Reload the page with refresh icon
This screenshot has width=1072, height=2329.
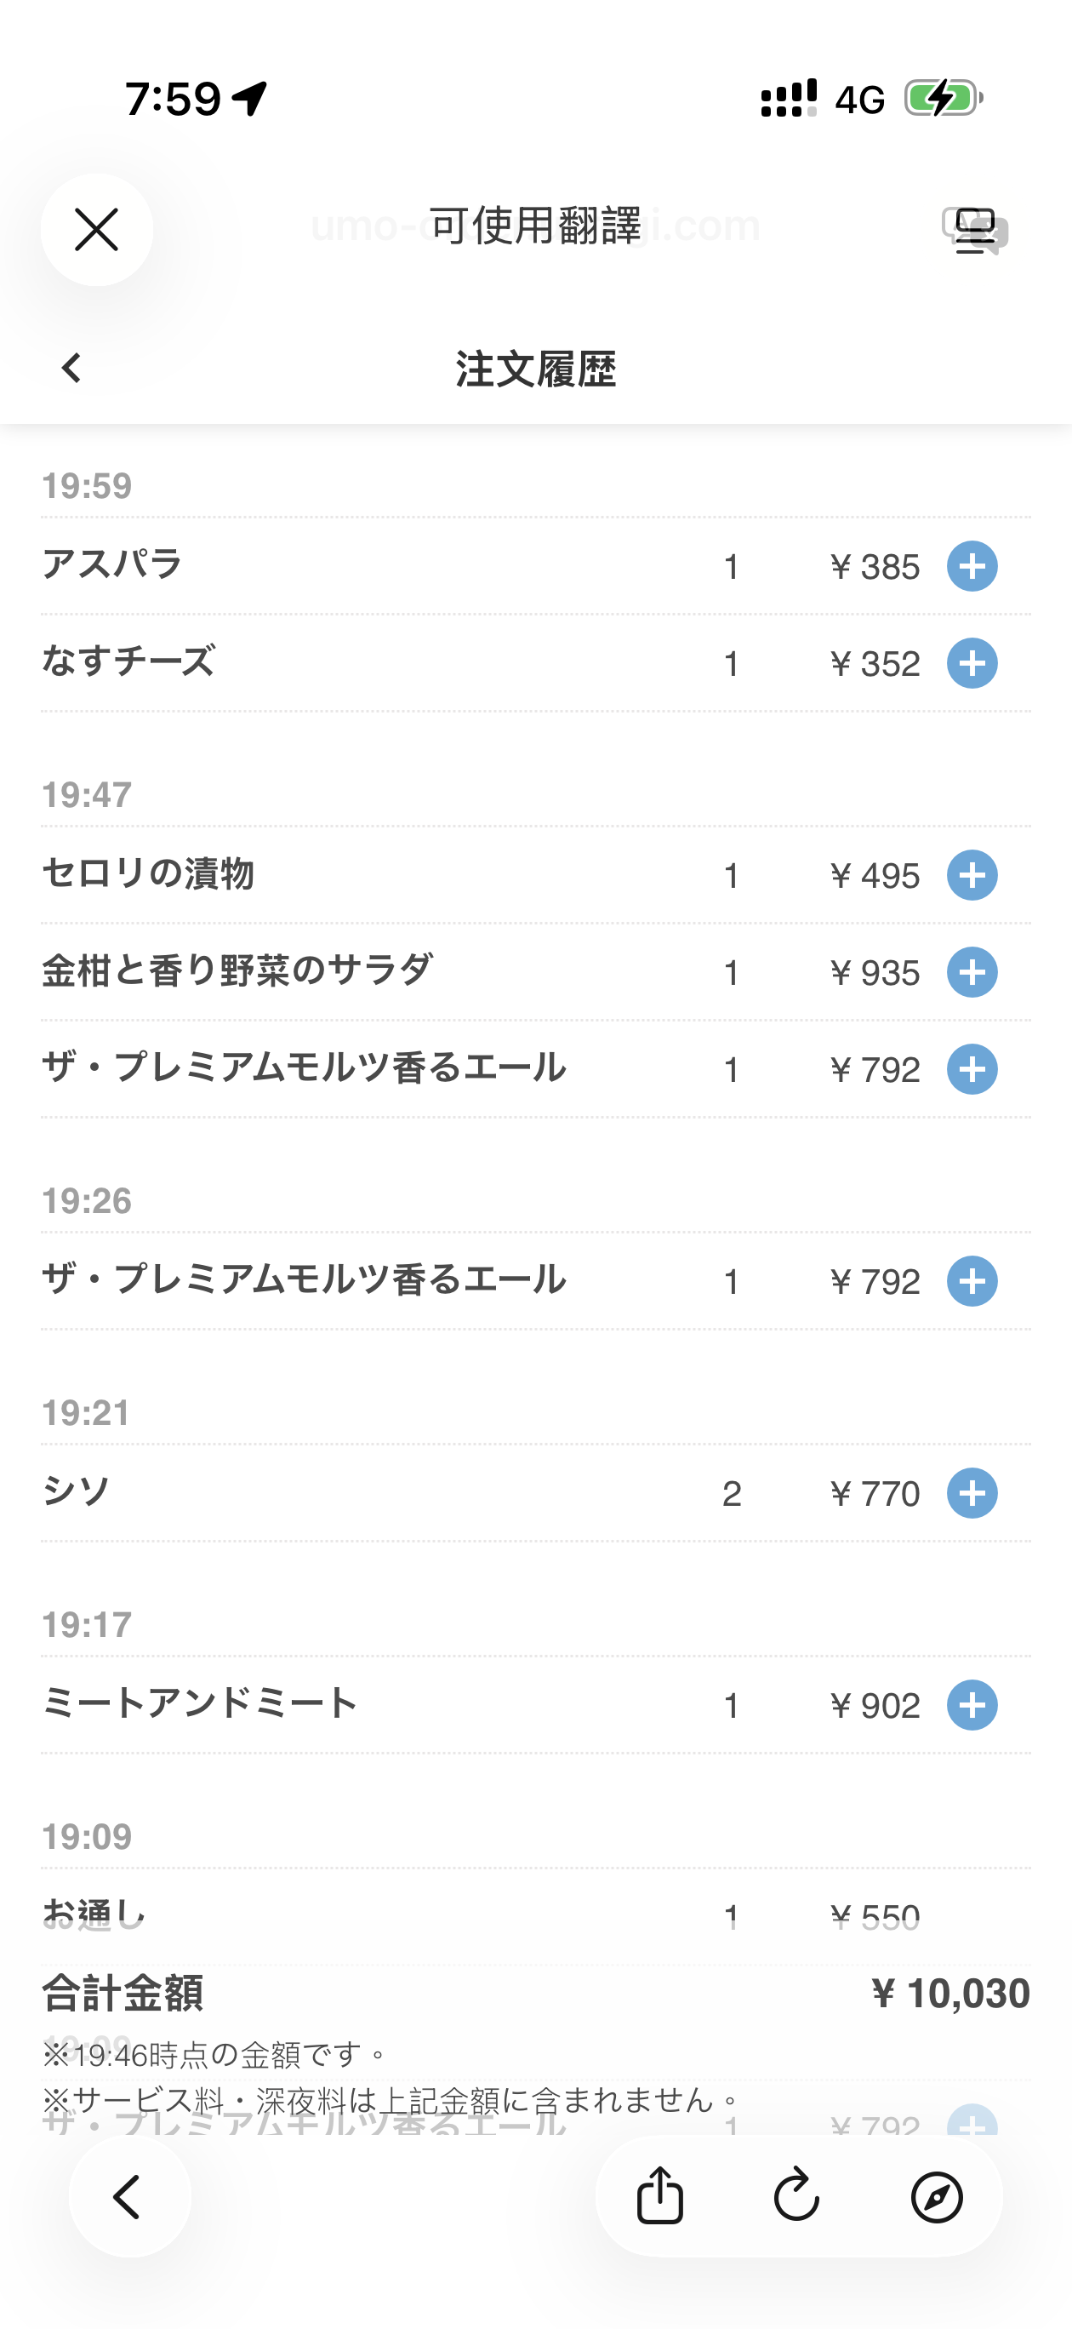coord(797,2196)
